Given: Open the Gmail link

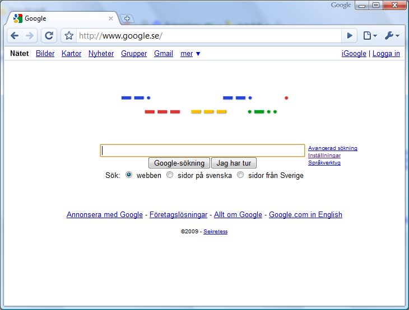Looking at the screenshot, I should [x=164, y=53].
